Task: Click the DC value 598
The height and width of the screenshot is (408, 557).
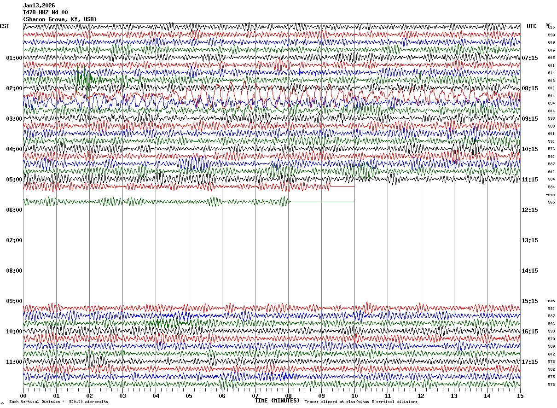Action: point(551,119)
